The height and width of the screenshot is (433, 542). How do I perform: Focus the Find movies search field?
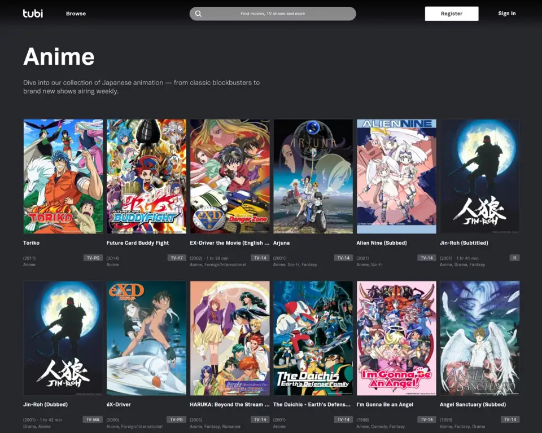click(x=273, y=14)
